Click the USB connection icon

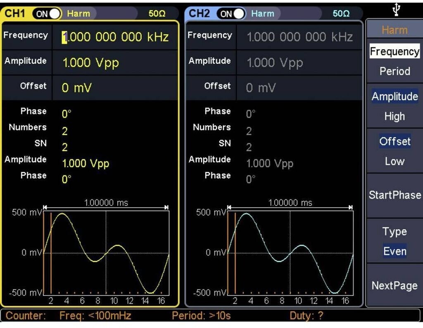[395, 9]
